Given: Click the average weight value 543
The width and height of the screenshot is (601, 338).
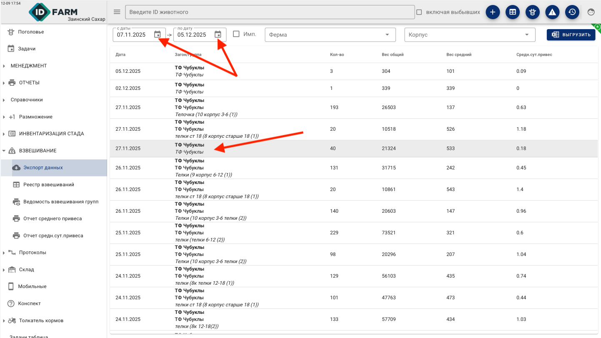Looking at the screenshot, I should [x=451, y=189].
